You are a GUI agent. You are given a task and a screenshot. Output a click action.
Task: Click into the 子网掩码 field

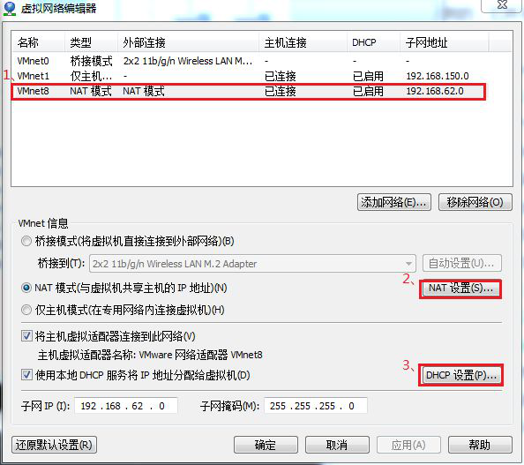point(316,406)
